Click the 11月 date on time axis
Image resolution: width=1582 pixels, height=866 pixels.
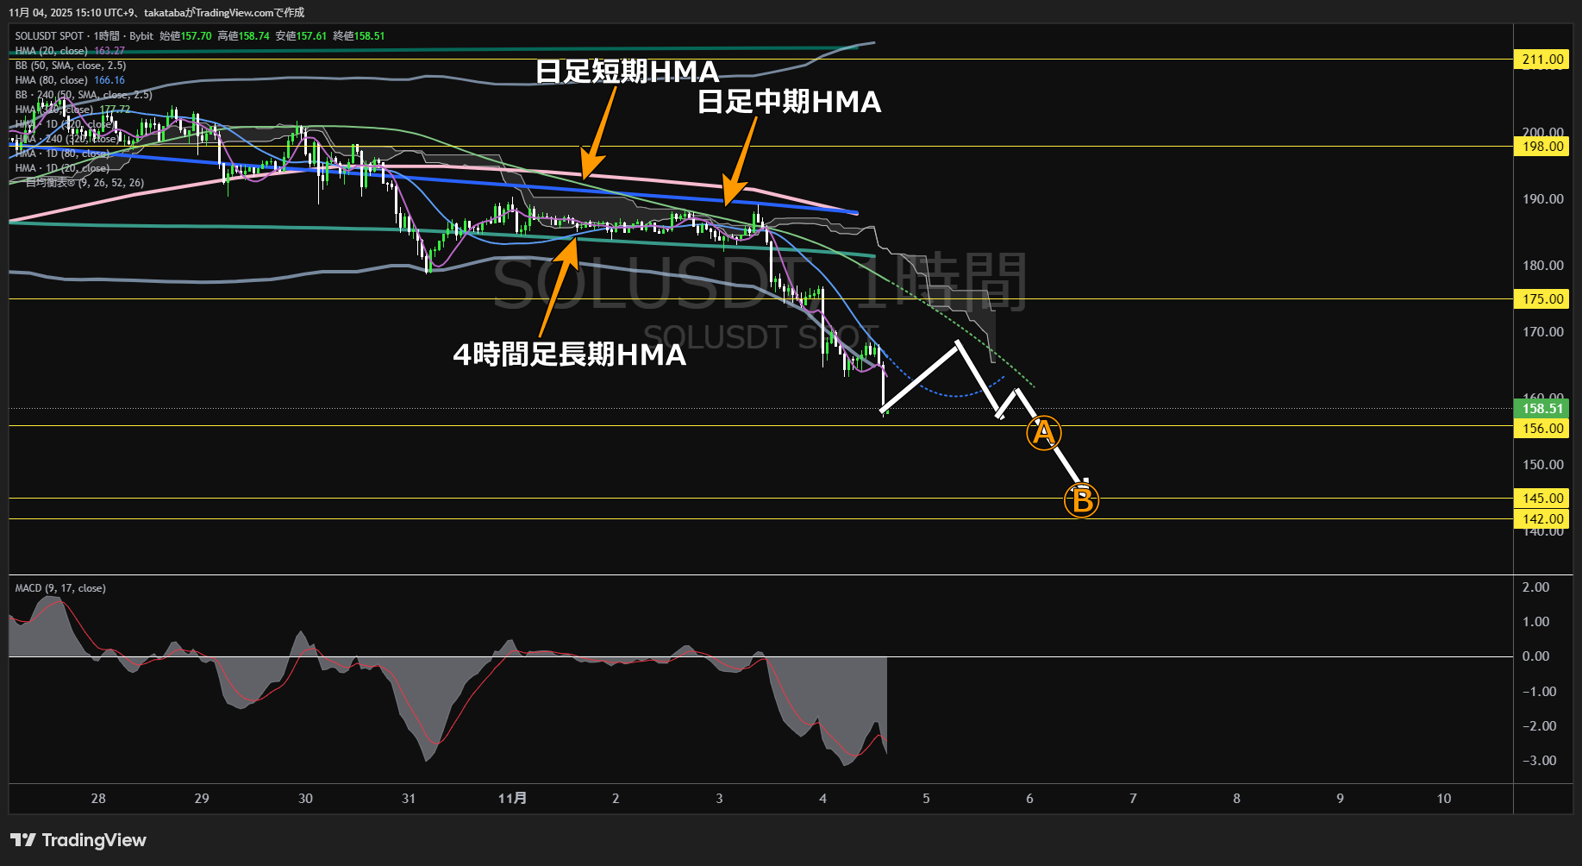512,799
